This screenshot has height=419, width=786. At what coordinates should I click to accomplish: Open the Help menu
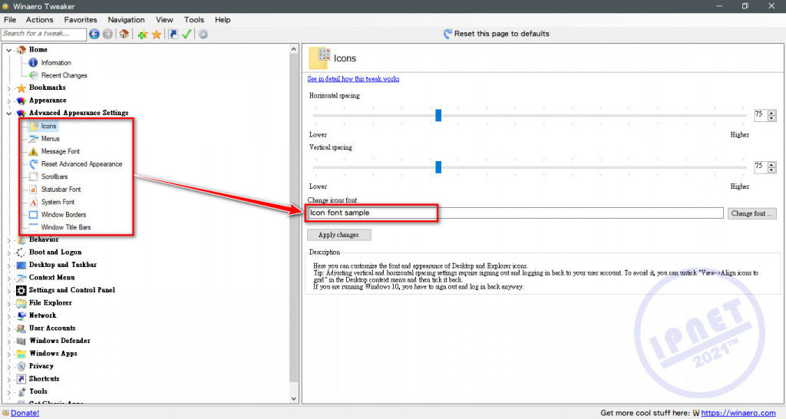[x=223, y=19]
